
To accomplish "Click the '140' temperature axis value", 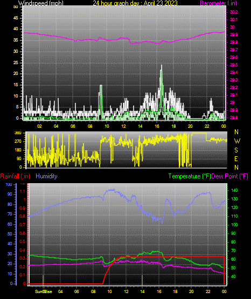I will 234,191.
